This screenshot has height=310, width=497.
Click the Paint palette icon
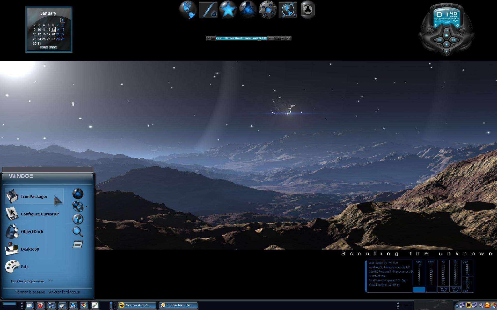pyautogui.click(x=12, y=267)
